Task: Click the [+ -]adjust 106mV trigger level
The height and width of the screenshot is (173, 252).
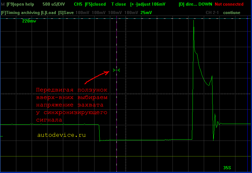Action: [x=148, y=4]
